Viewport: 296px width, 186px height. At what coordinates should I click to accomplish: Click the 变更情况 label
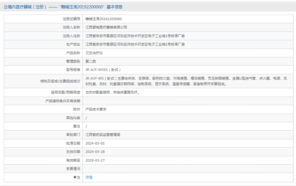click(x=73, y=169)
